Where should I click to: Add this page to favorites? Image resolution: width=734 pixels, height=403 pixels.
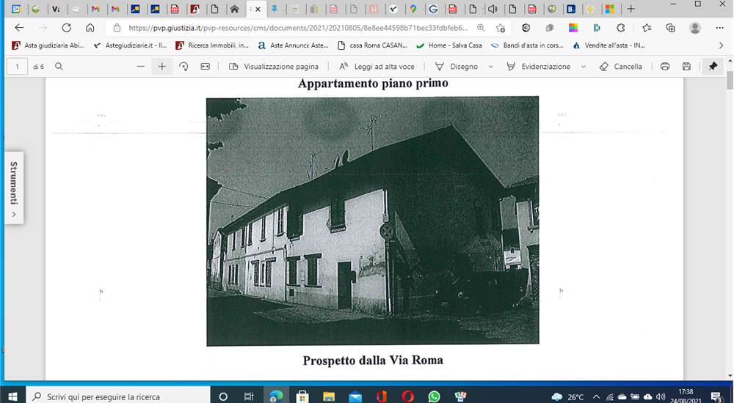501,28
